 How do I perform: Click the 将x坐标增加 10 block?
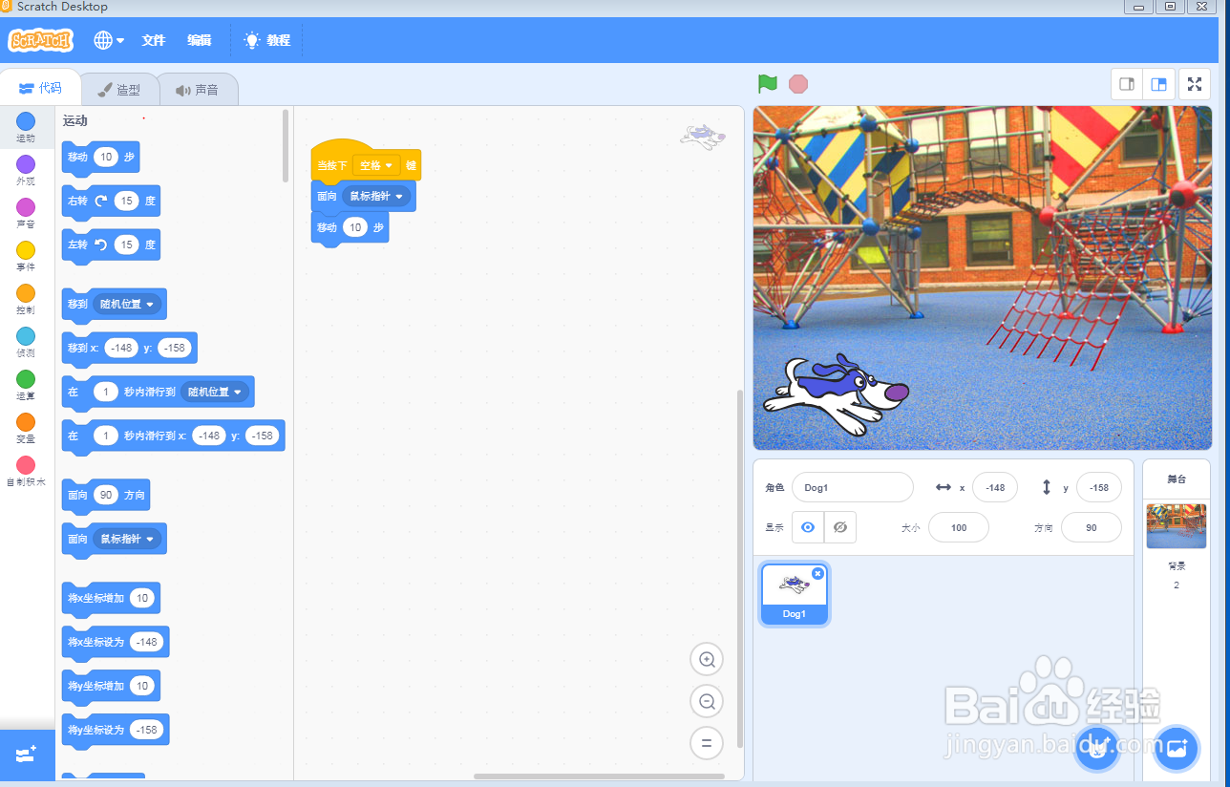pyautogui.click(x=111, y=599)
